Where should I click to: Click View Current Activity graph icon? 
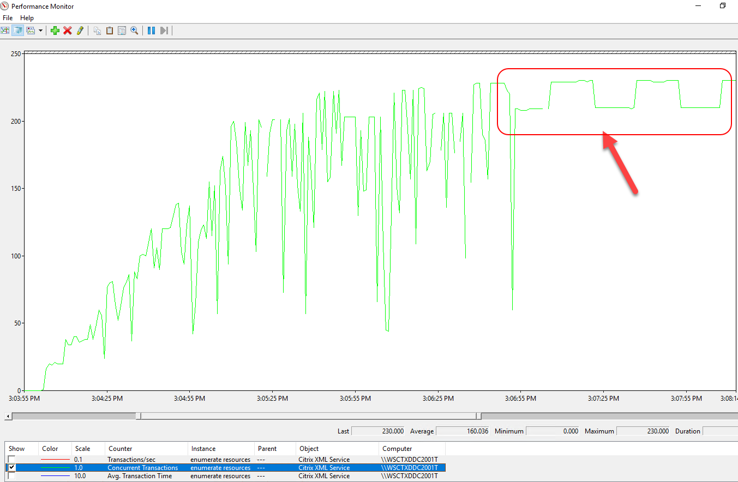[5, 31]
